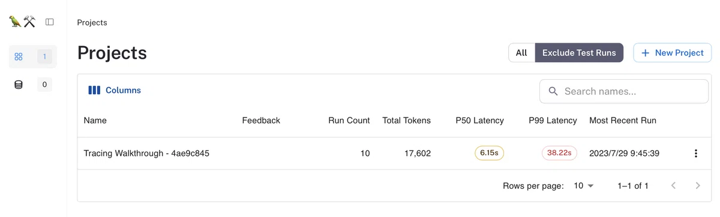Collapse the sidebar panel icon
Viewport: 720px width, 217px height.
pos(50,22)
